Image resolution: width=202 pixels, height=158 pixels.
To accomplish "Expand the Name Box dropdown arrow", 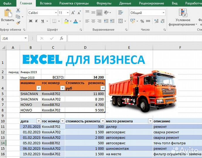I will 25,38.
